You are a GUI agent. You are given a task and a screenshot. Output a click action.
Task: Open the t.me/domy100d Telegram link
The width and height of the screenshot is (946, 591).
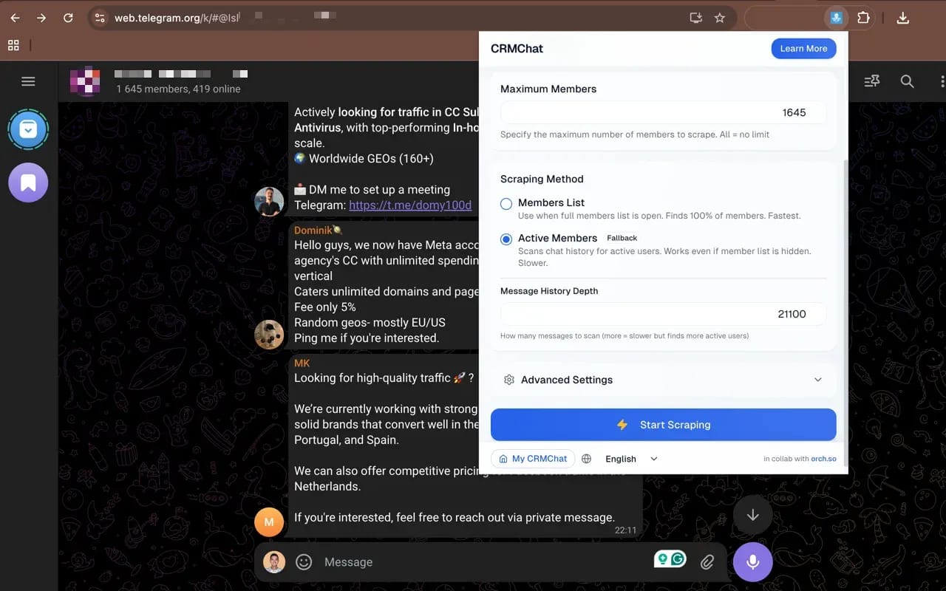(x=410, y=205)
